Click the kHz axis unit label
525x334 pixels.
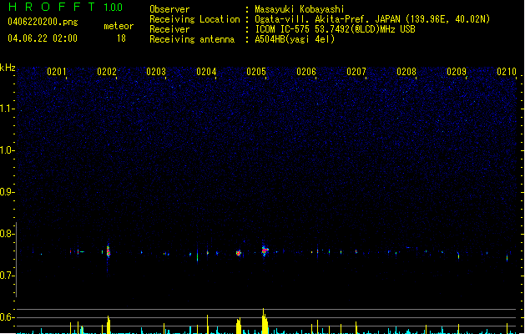(x=8, y=68)
